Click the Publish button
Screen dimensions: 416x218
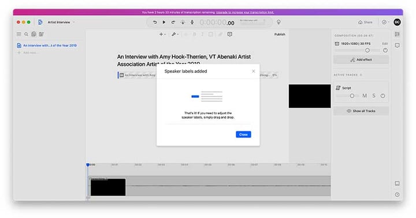point(280,34)
